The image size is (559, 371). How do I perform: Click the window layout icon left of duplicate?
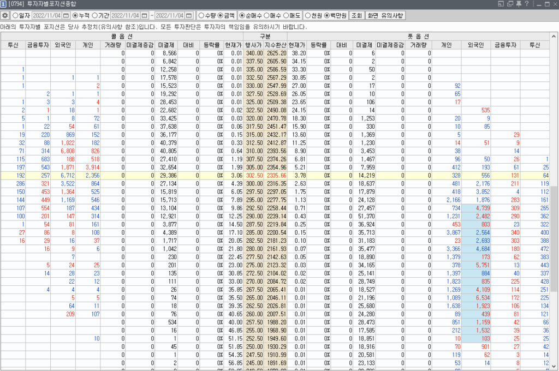tap(502, 4)
